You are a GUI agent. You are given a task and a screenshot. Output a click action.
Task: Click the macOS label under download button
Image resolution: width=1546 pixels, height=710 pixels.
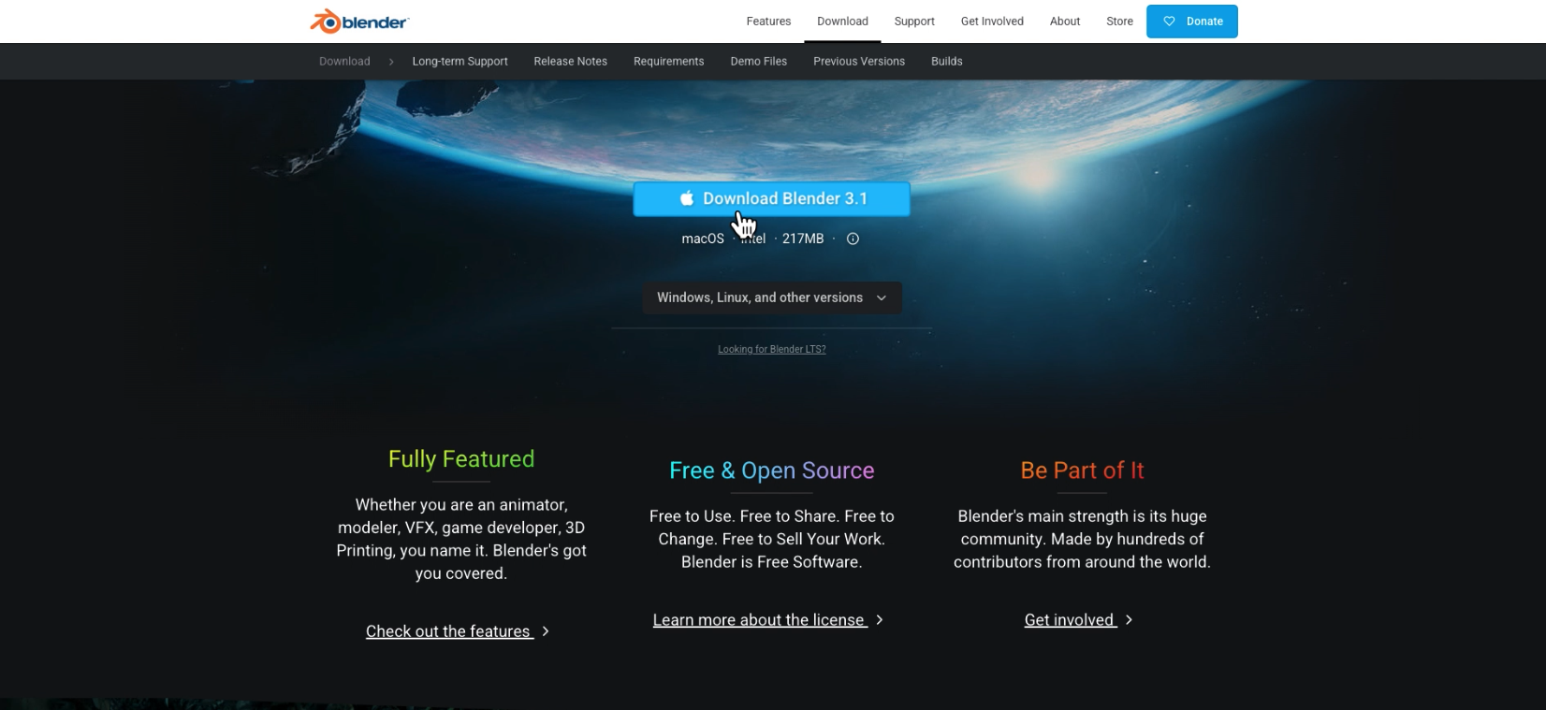703,239
